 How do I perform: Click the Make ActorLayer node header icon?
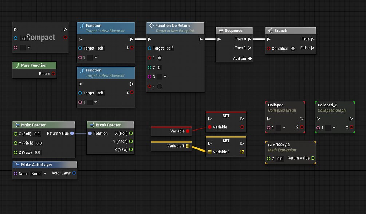coord(17,165)
